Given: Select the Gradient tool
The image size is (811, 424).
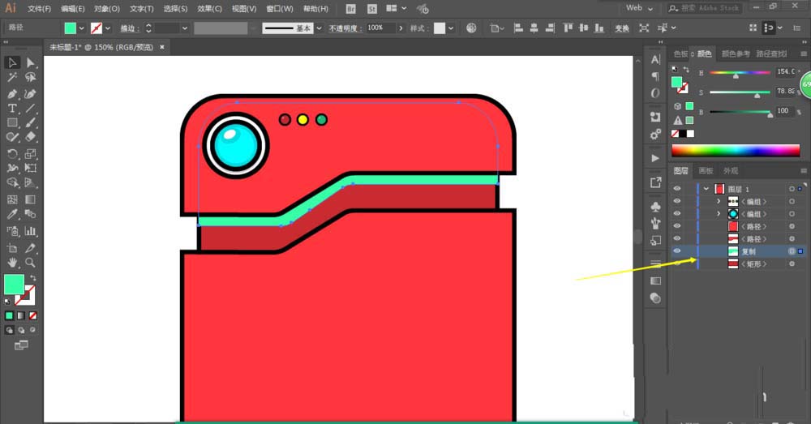Looking at the screenshot, I should point(31,199).
